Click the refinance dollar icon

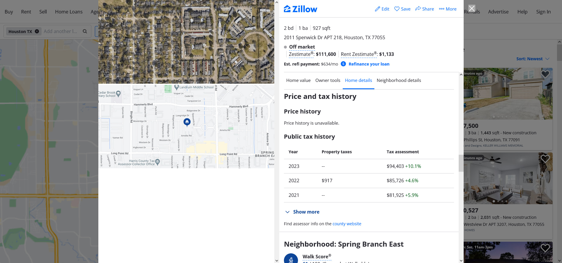pyautogui.click(x=343, y=64)
